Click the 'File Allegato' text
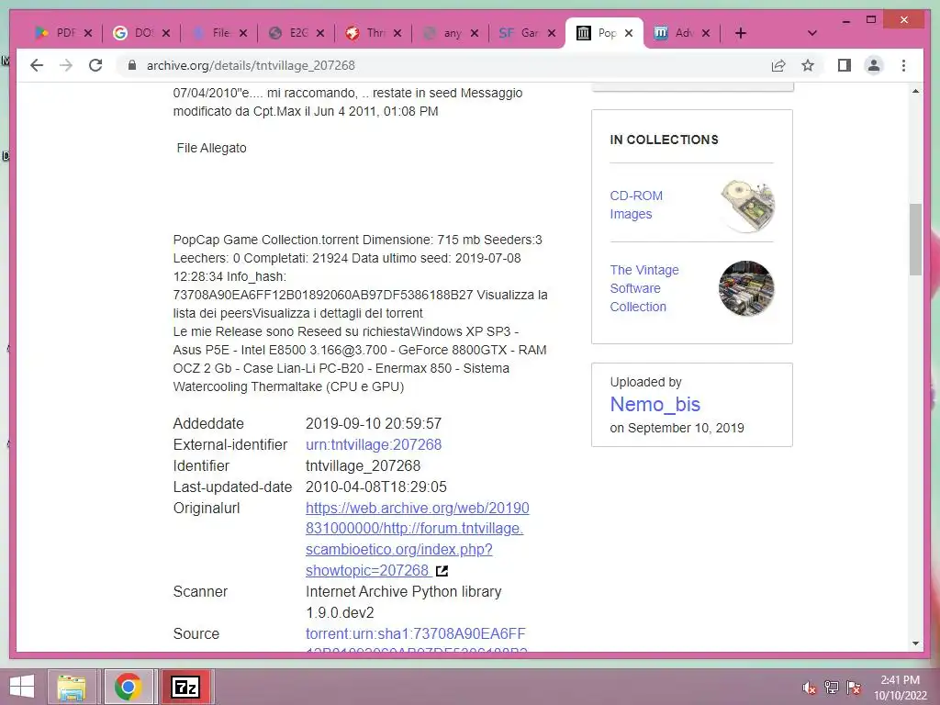Image resolution: width=940 pixels, height=705 pixels. (212, 148)
